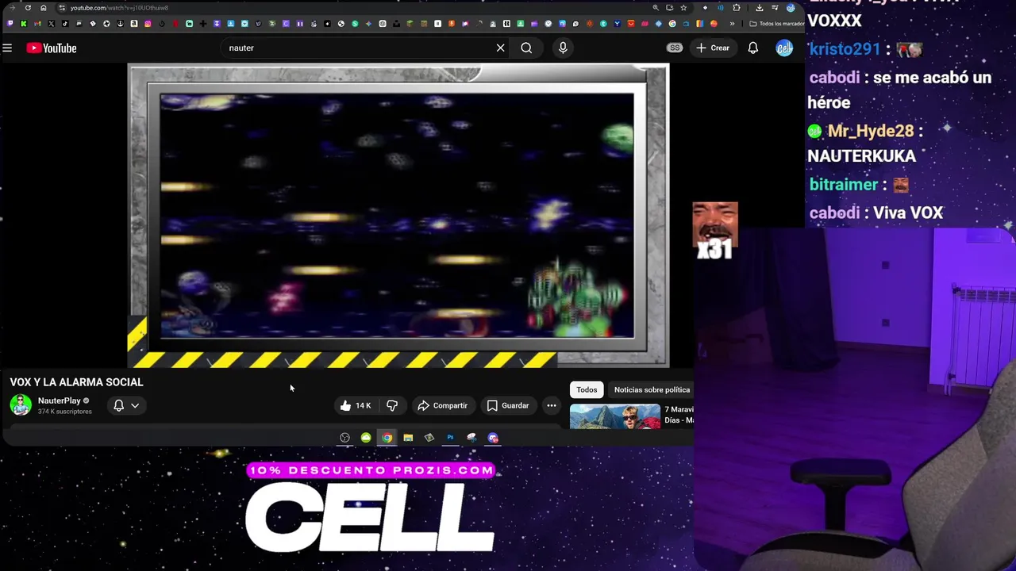Select Noticias sobre política filter chip
The width and height of the screenshot is (1016, 571).
point(652,389)
